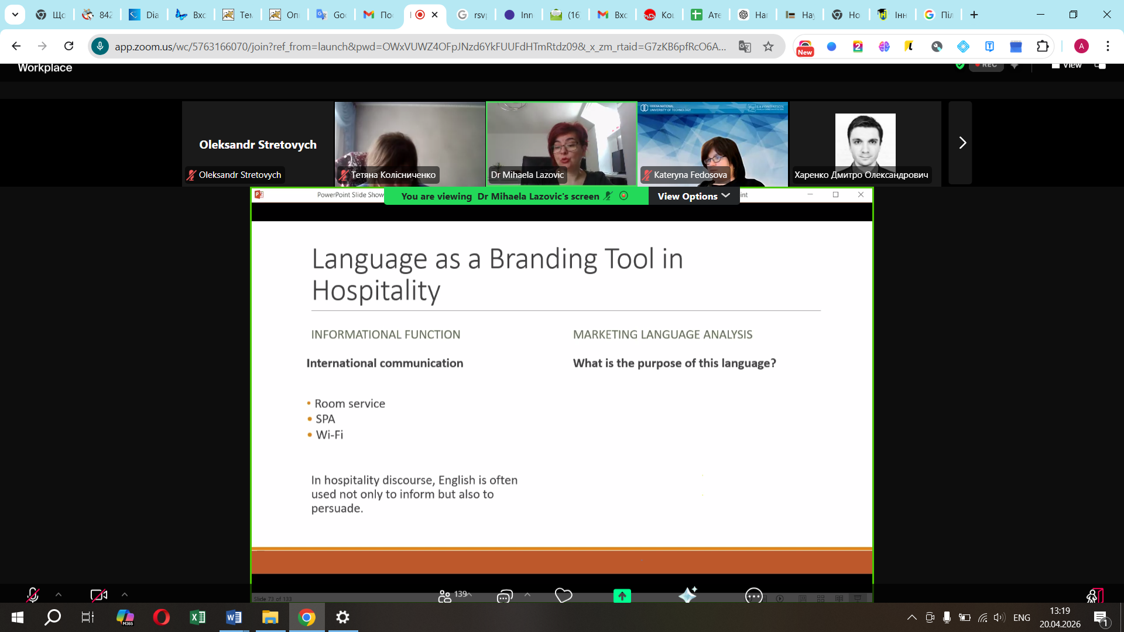Unmute the microphone in Zoom toolbar

tap(33, 595)
